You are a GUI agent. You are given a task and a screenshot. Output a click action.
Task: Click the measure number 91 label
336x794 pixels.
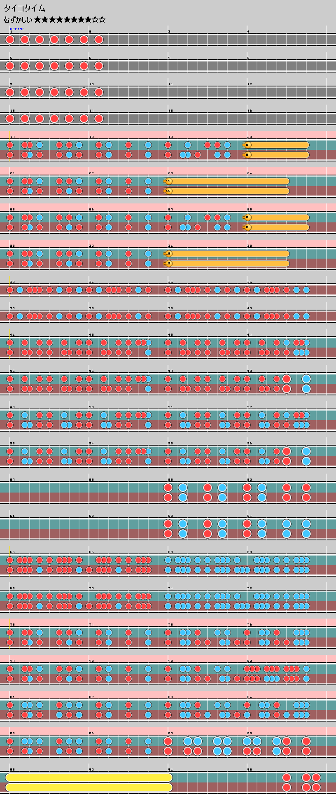[x=170, y=770]
